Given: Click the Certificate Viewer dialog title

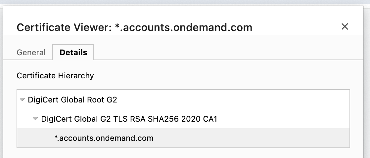Looking at the screenshot, I should pos(134,27).
